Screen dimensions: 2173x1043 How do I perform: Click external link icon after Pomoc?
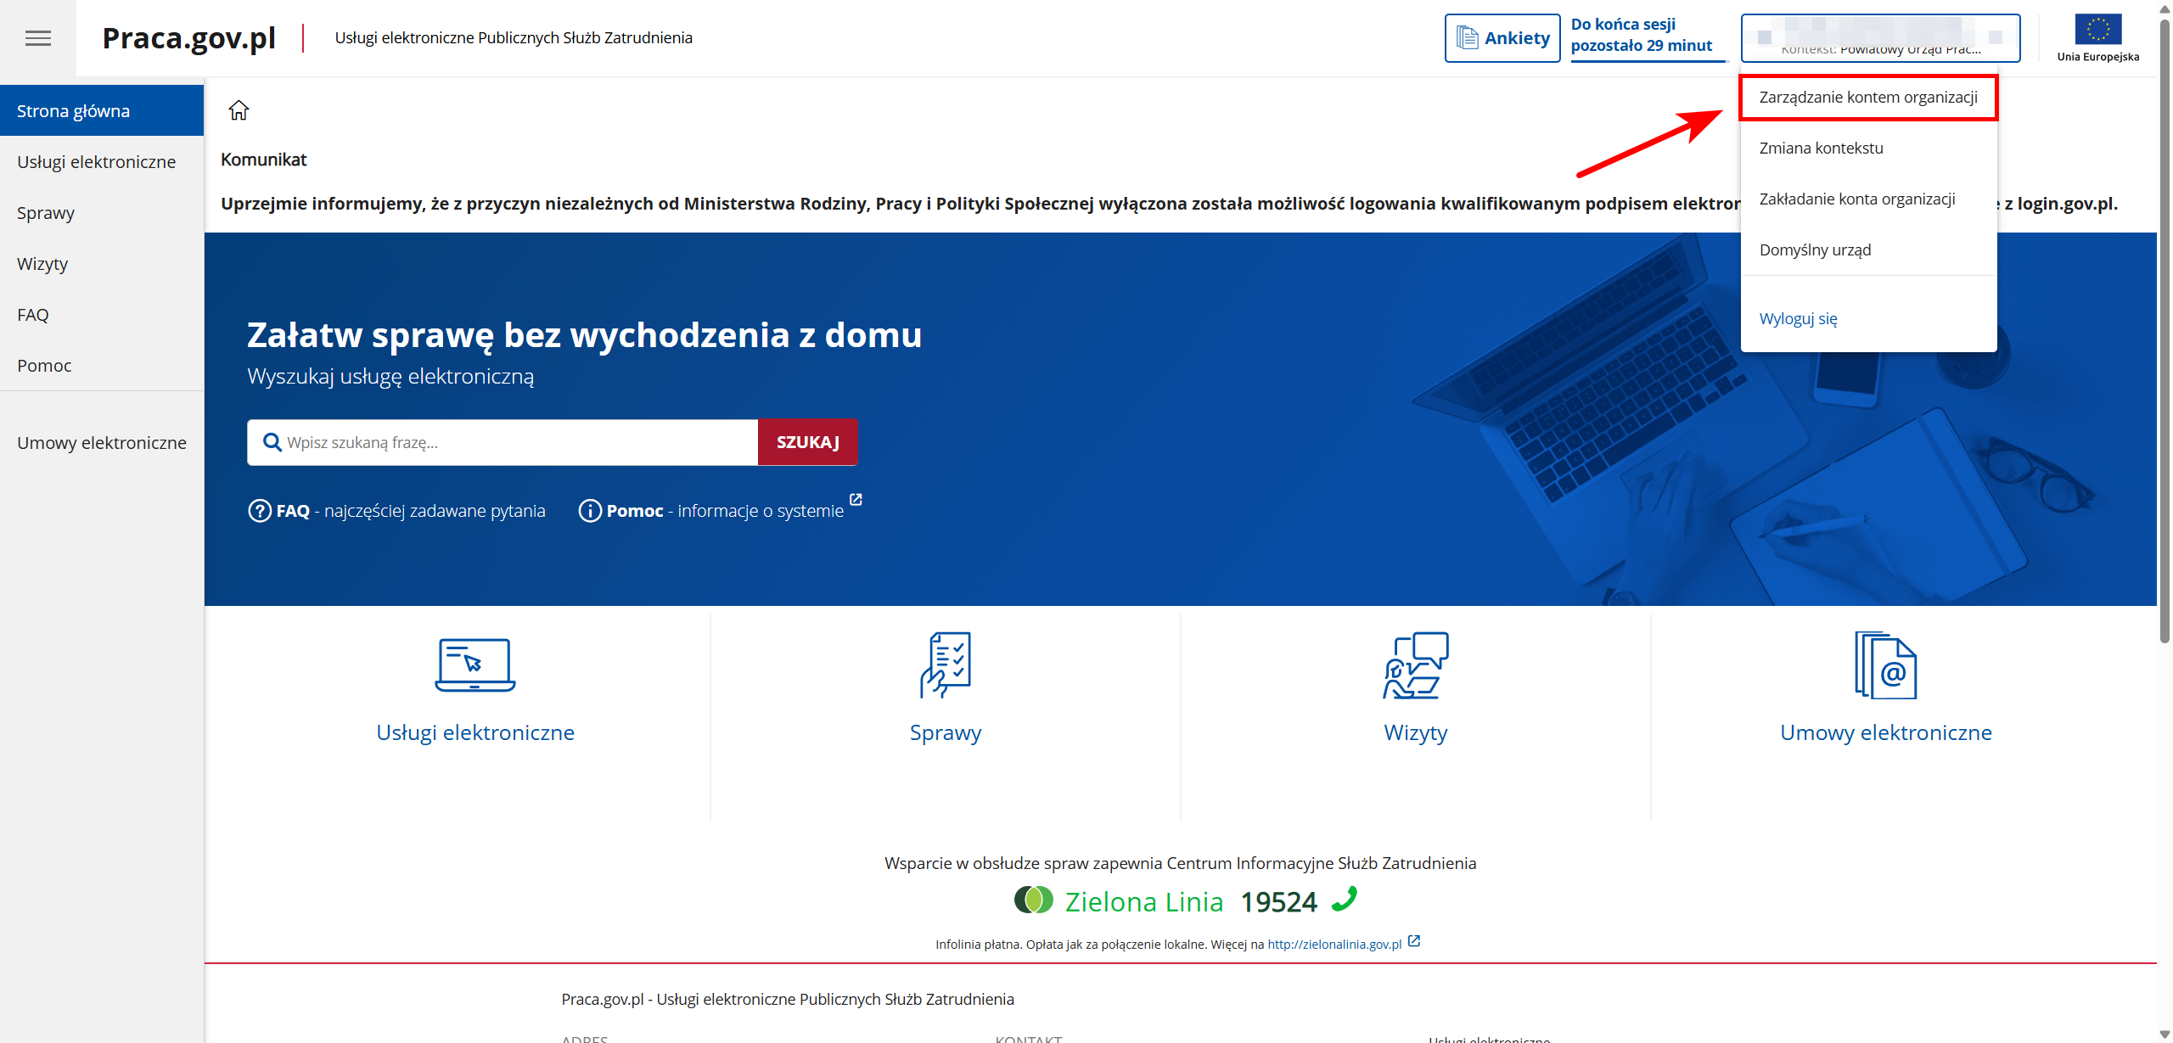pos(856,500)
